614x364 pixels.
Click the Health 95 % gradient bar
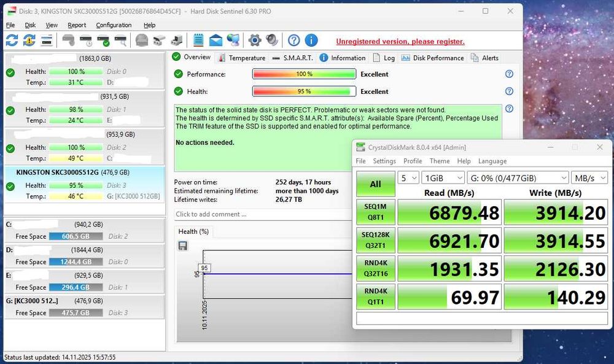click(305, 91)
